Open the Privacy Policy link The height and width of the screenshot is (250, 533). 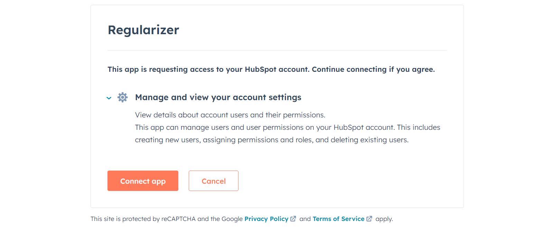coord(266,219)
